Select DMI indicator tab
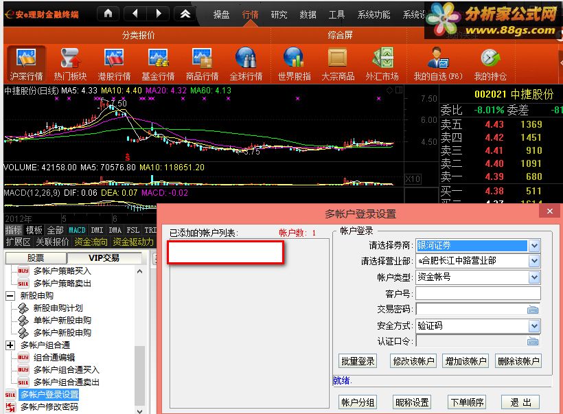This screenshot has width=563, height=414. pos(97,230)
